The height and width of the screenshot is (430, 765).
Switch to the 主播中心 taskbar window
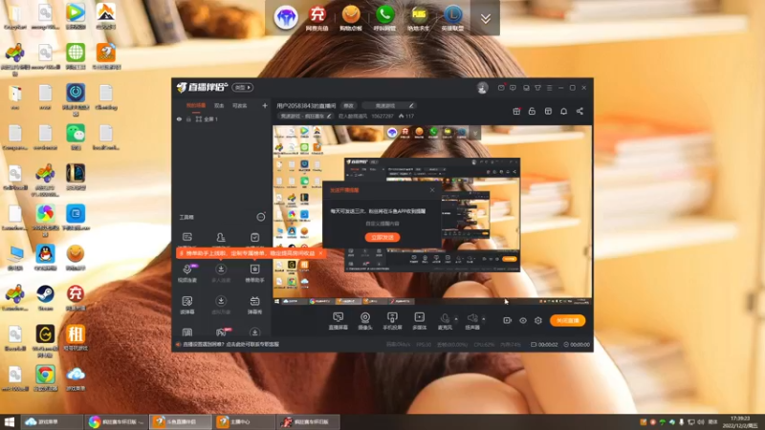tap(244, 421)
